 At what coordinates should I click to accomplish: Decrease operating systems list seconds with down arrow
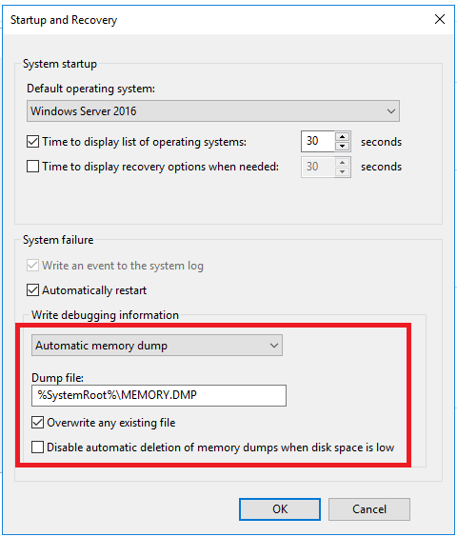(342, 147)
